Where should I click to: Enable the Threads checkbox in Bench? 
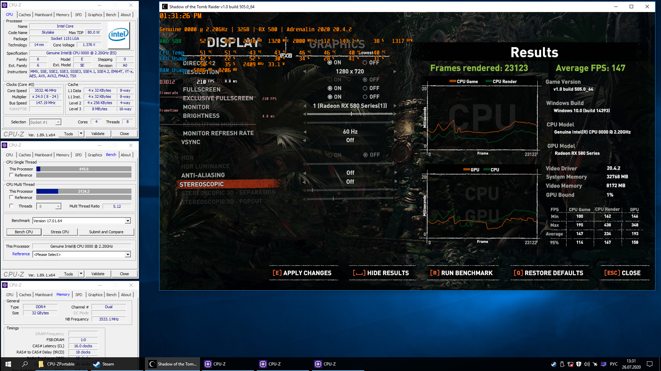point(11,206)
